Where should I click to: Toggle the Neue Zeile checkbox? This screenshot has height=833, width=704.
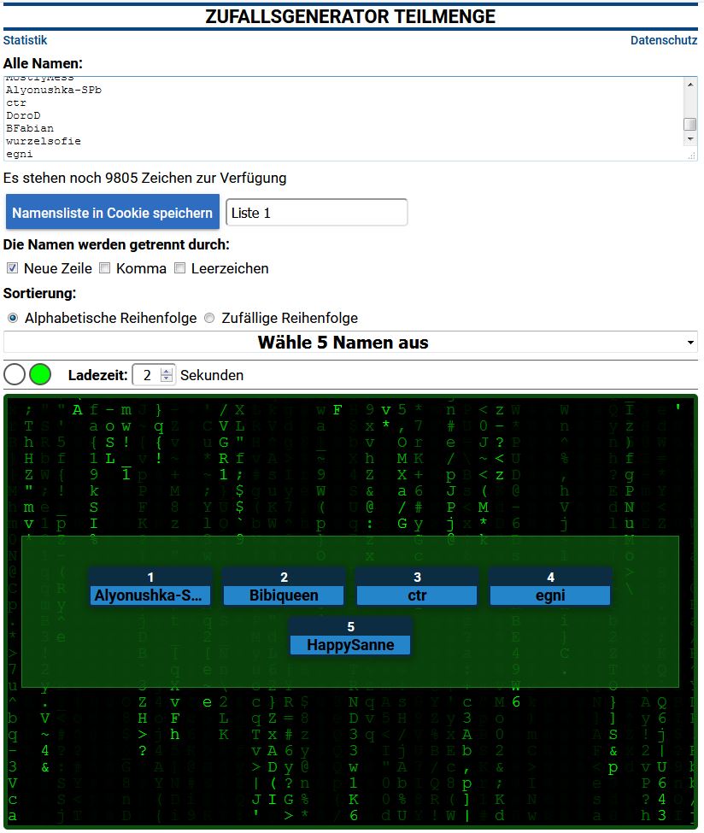click(12, 268)
